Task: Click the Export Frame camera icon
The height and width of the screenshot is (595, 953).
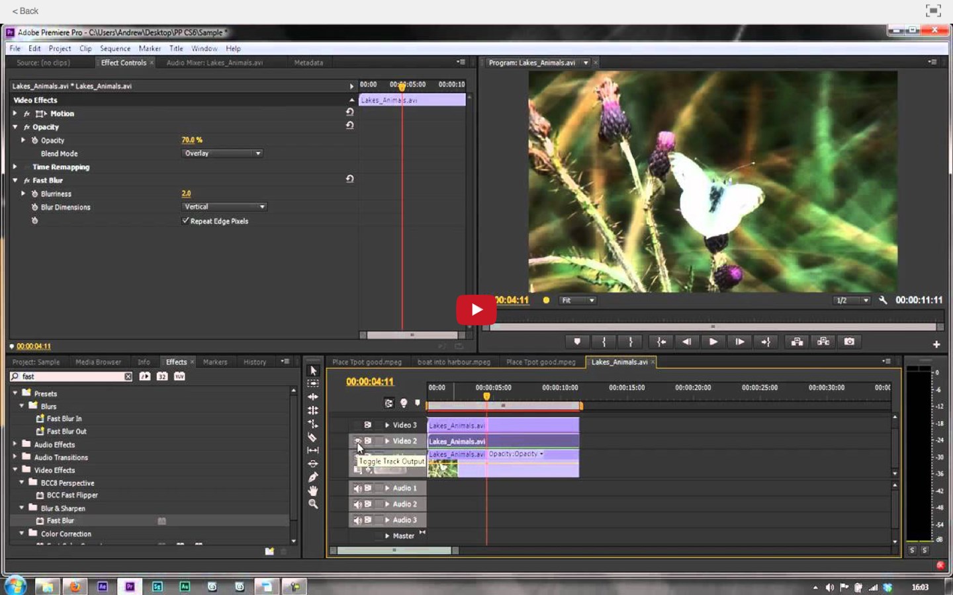Action: point(849,342)
